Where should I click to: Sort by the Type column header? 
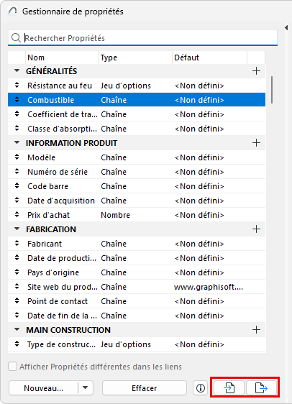pyautogui.click(x=135, y=58)
